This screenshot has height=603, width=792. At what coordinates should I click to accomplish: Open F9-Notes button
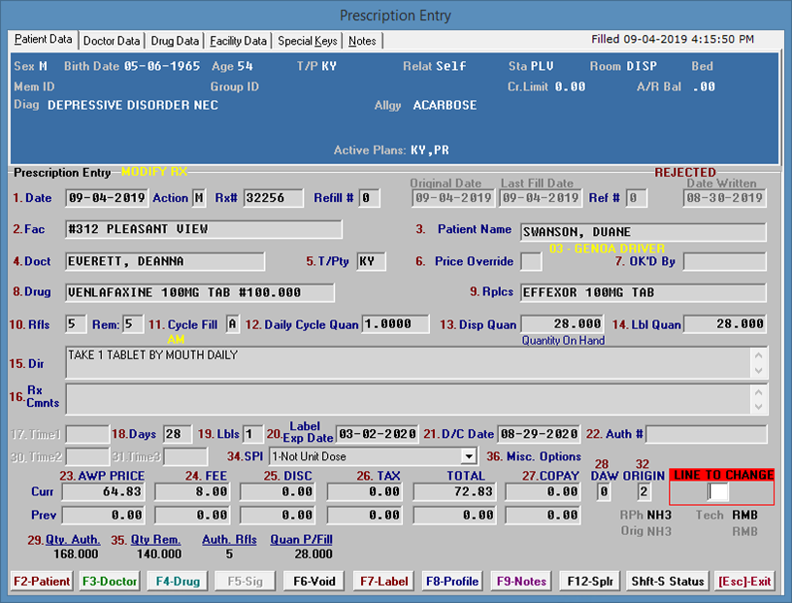coord(523,581)
